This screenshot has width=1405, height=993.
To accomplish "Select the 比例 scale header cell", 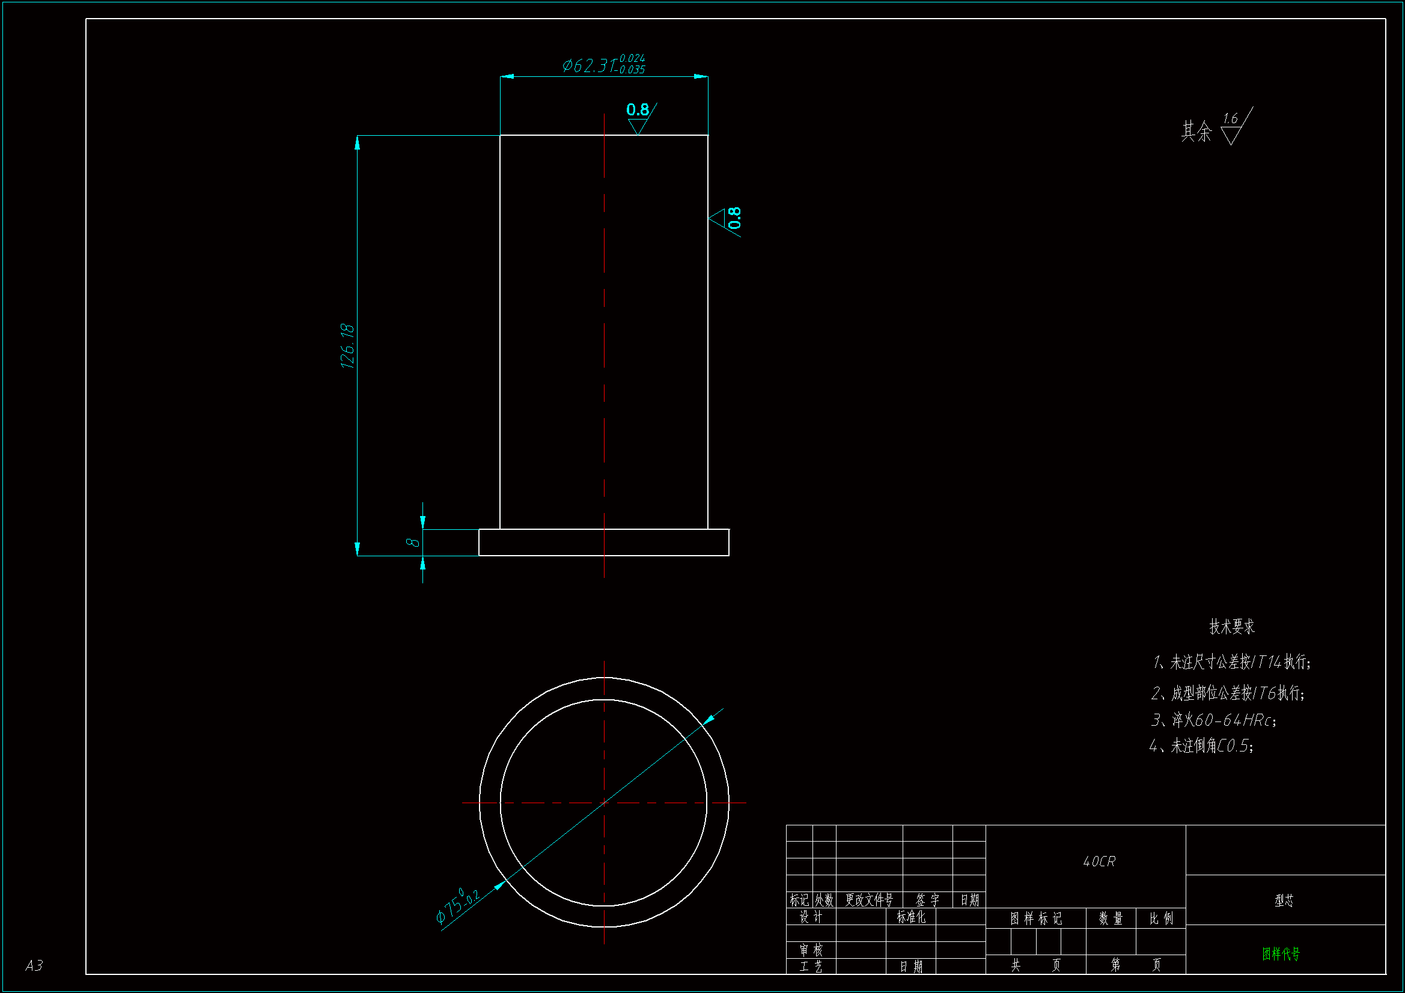I will (x=1161, y=919).
